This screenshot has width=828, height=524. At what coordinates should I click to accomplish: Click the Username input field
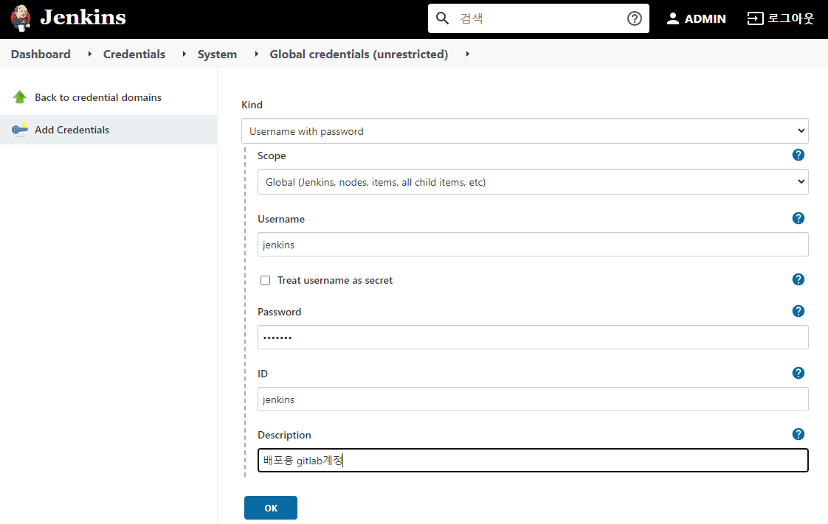pos(533,245)
